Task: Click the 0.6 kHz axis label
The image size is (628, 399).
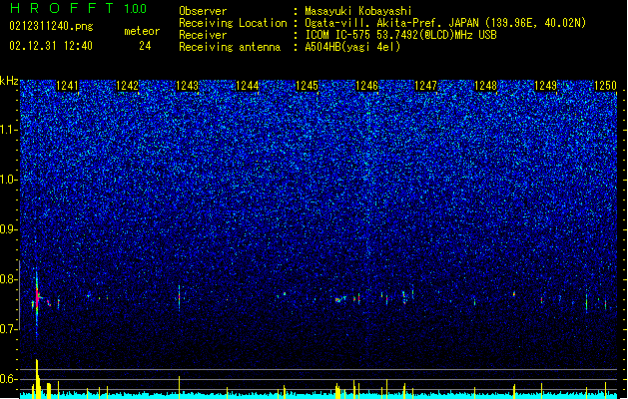Action: point(8,379)
